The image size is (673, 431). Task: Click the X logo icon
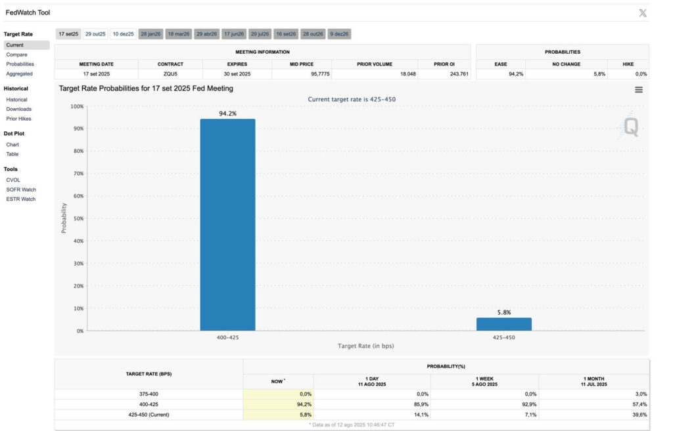click(x=643, y=13)
